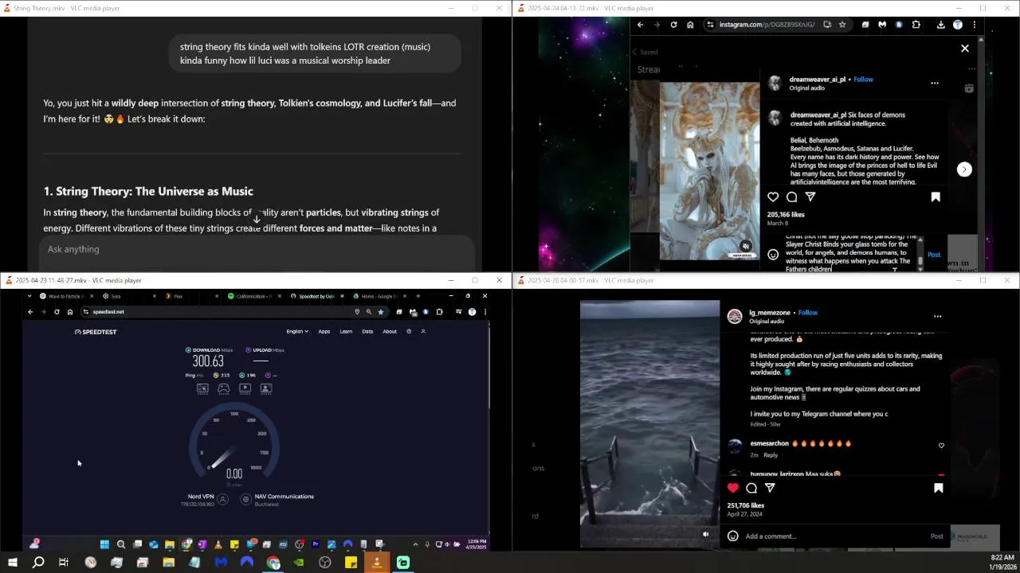Switch to the Californication tab
The width and height of the screenshot is (1020, 573).
click(x=255, y=296)
